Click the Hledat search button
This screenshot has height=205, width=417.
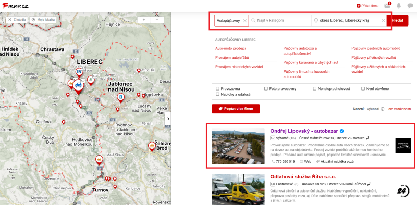397,20
